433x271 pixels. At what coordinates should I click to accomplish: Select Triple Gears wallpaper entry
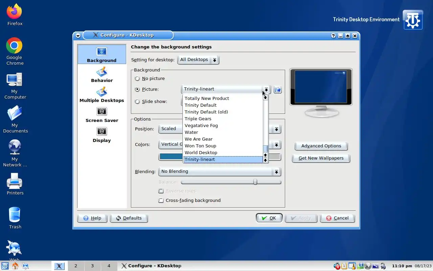(x=223, y=119)
